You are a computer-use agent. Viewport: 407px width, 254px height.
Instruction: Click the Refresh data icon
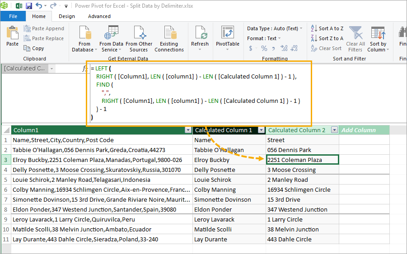pyautogui.click(x=200, y=32)
